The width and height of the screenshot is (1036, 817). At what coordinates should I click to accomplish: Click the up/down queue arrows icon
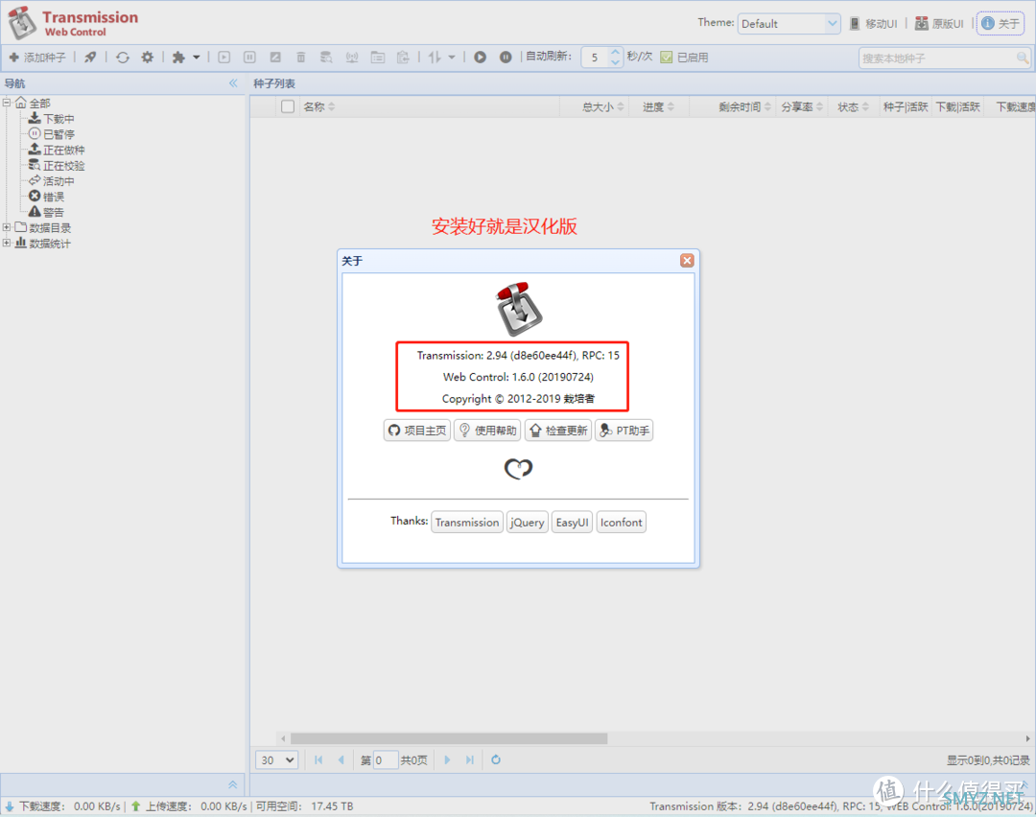(x=435, y=58)
